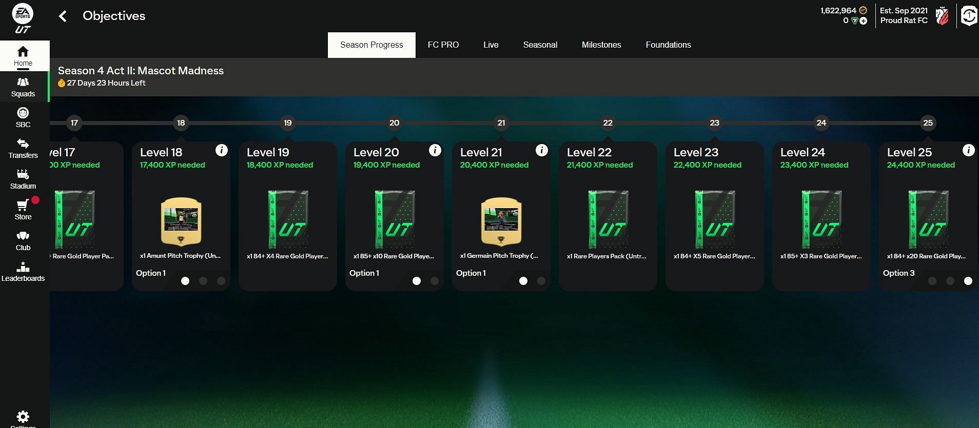Click 'x1 Rare Players Pack (Untr...' label
The width and height of the screenshot is (979, 428).
point(606,256)
